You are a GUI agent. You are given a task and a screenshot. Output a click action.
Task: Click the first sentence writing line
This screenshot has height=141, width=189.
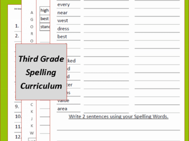(119, 130)
